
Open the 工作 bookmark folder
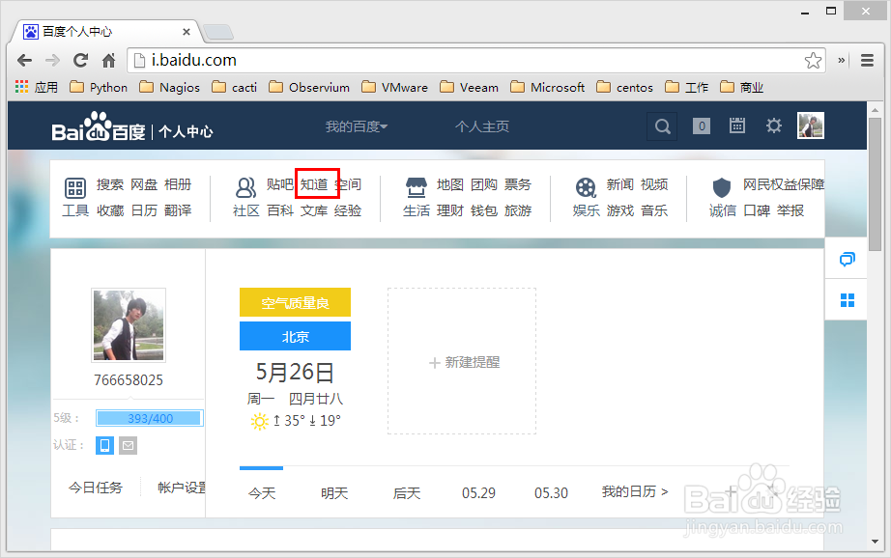686,87
